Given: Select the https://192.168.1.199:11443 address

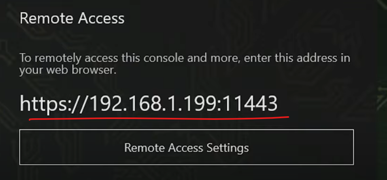Looking at the screenshot, I should 149,104.
